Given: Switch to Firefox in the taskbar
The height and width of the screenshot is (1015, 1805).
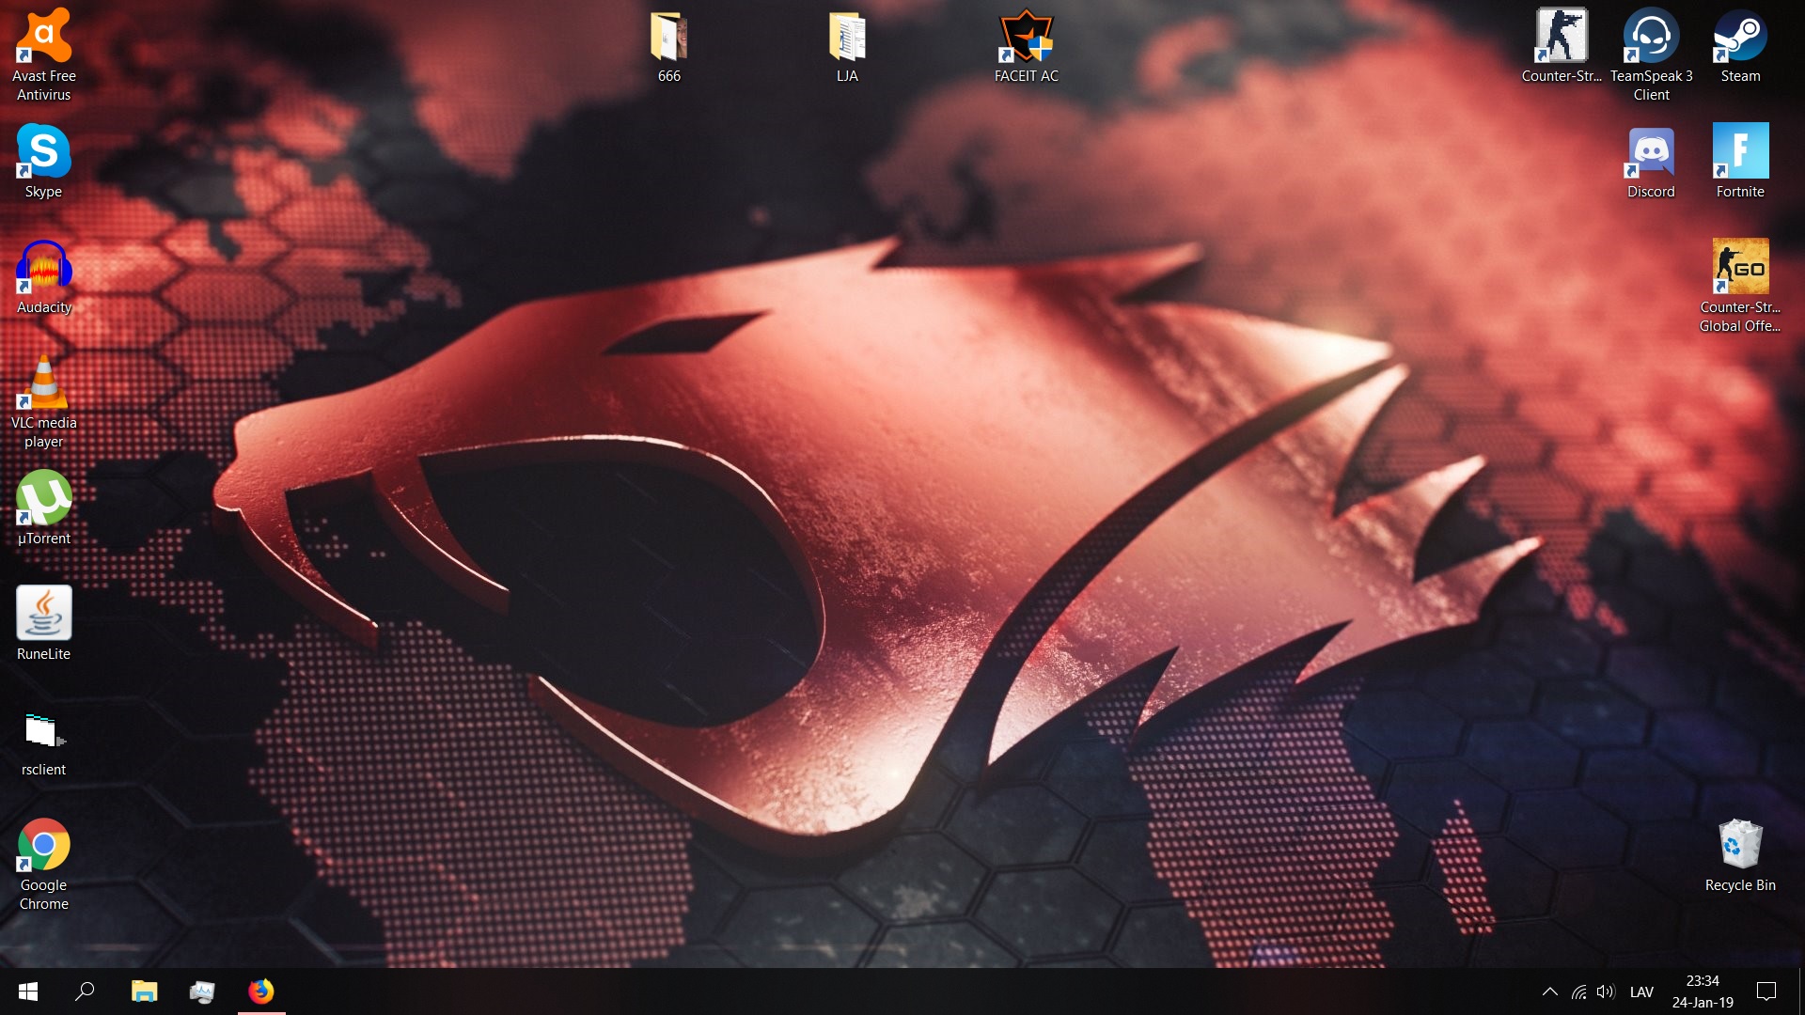Looking at the screenshot, I should coord(261,992).
